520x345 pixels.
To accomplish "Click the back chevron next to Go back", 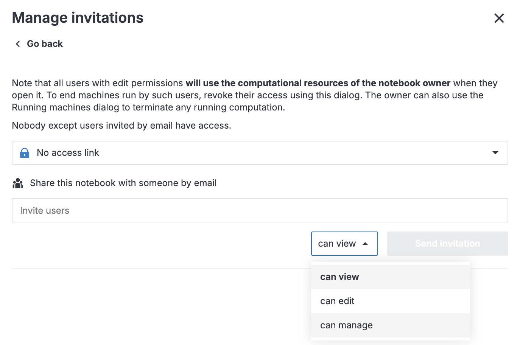I will click(17, 44).
